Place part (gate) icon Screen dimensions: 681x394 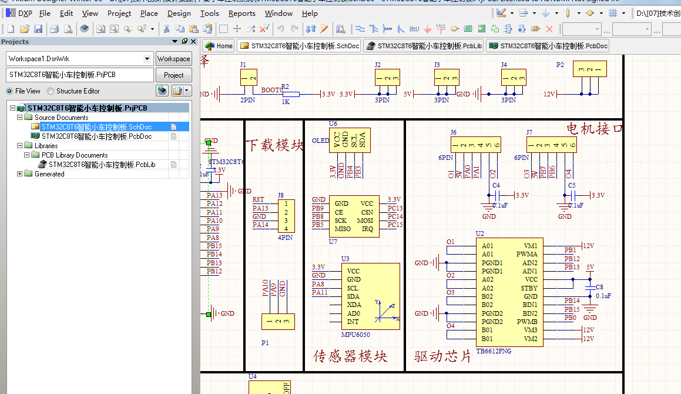(454, 29)
